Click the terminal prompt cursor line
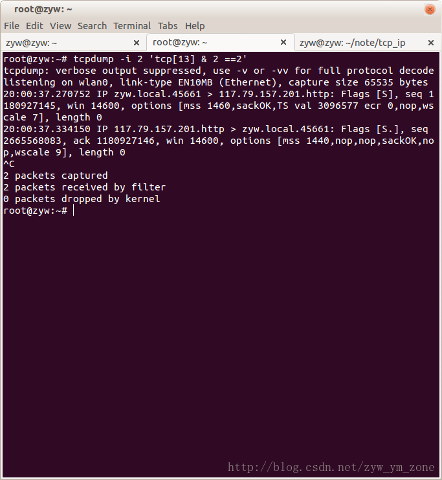This screenshot has height=480, width=442. coord(39,211)
